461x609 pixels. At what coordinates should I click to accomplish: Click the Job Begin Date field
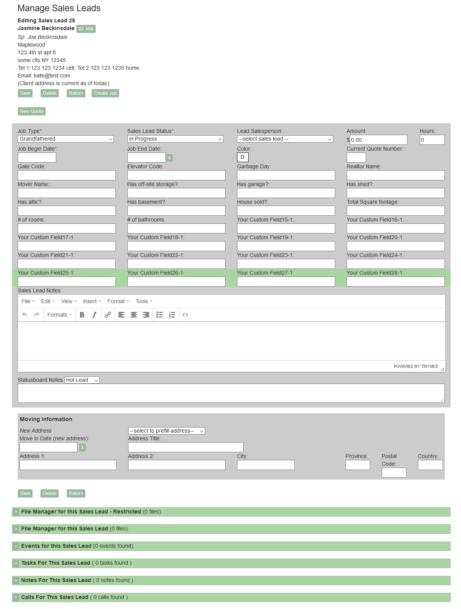point(37,158)
